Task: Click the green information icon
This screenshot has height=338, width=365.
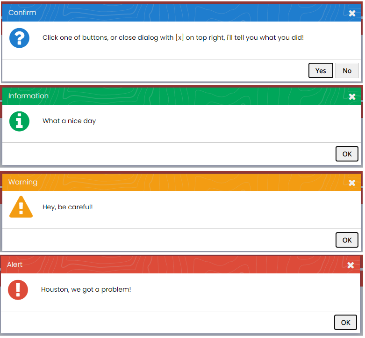Action: [x=19, y=121]
